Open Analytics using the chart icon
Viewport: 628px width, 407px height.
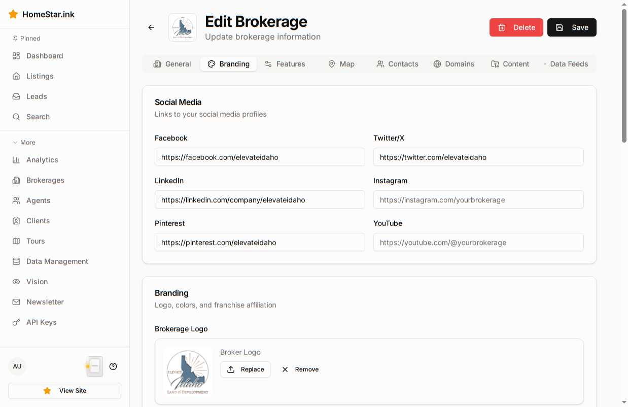[16, 160]
